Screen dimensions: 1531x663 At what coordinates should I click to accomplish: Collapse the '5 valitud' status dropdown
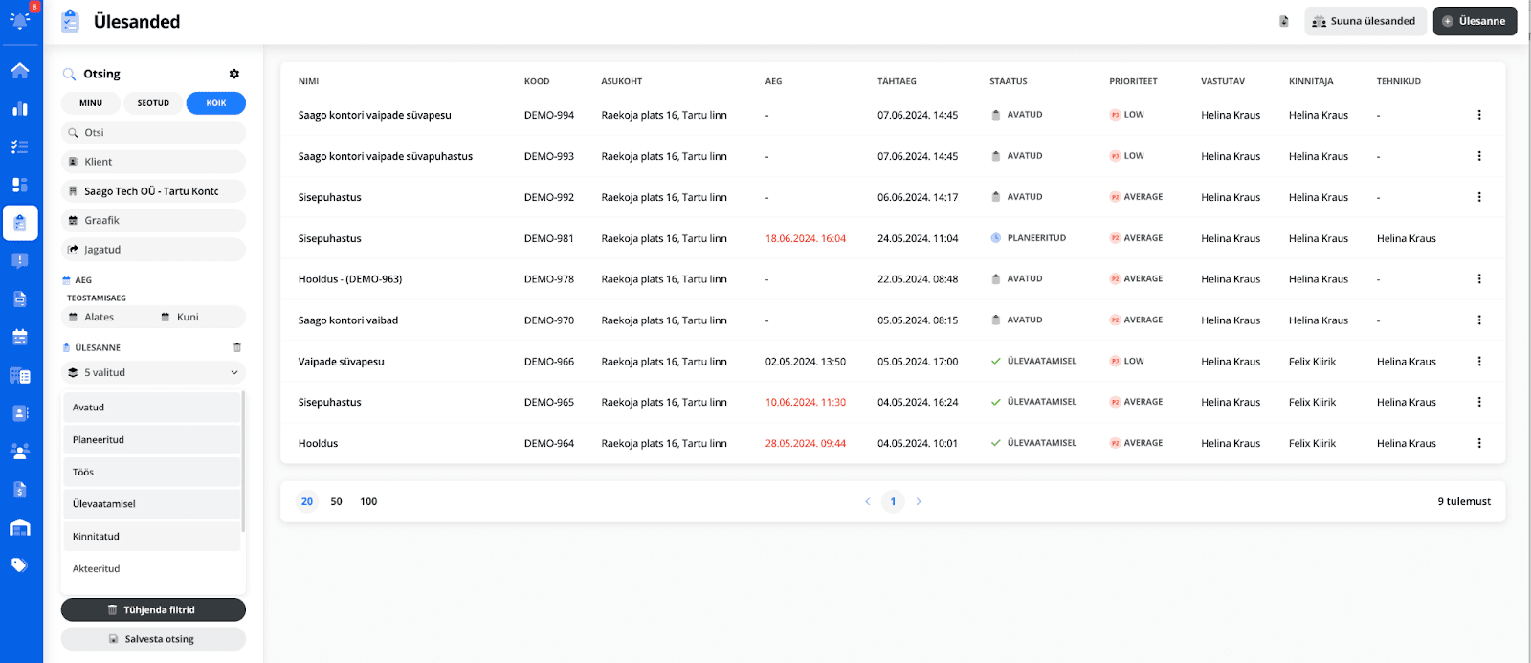153,373
